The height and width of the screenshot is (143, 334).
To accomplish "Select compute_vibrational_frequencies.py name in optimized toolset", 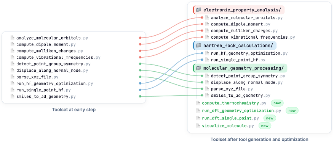I will click(253, 37).
